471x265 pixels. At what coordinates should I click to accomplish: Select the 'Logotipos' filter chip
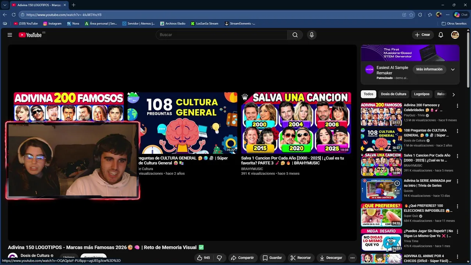tap(422, 94)
